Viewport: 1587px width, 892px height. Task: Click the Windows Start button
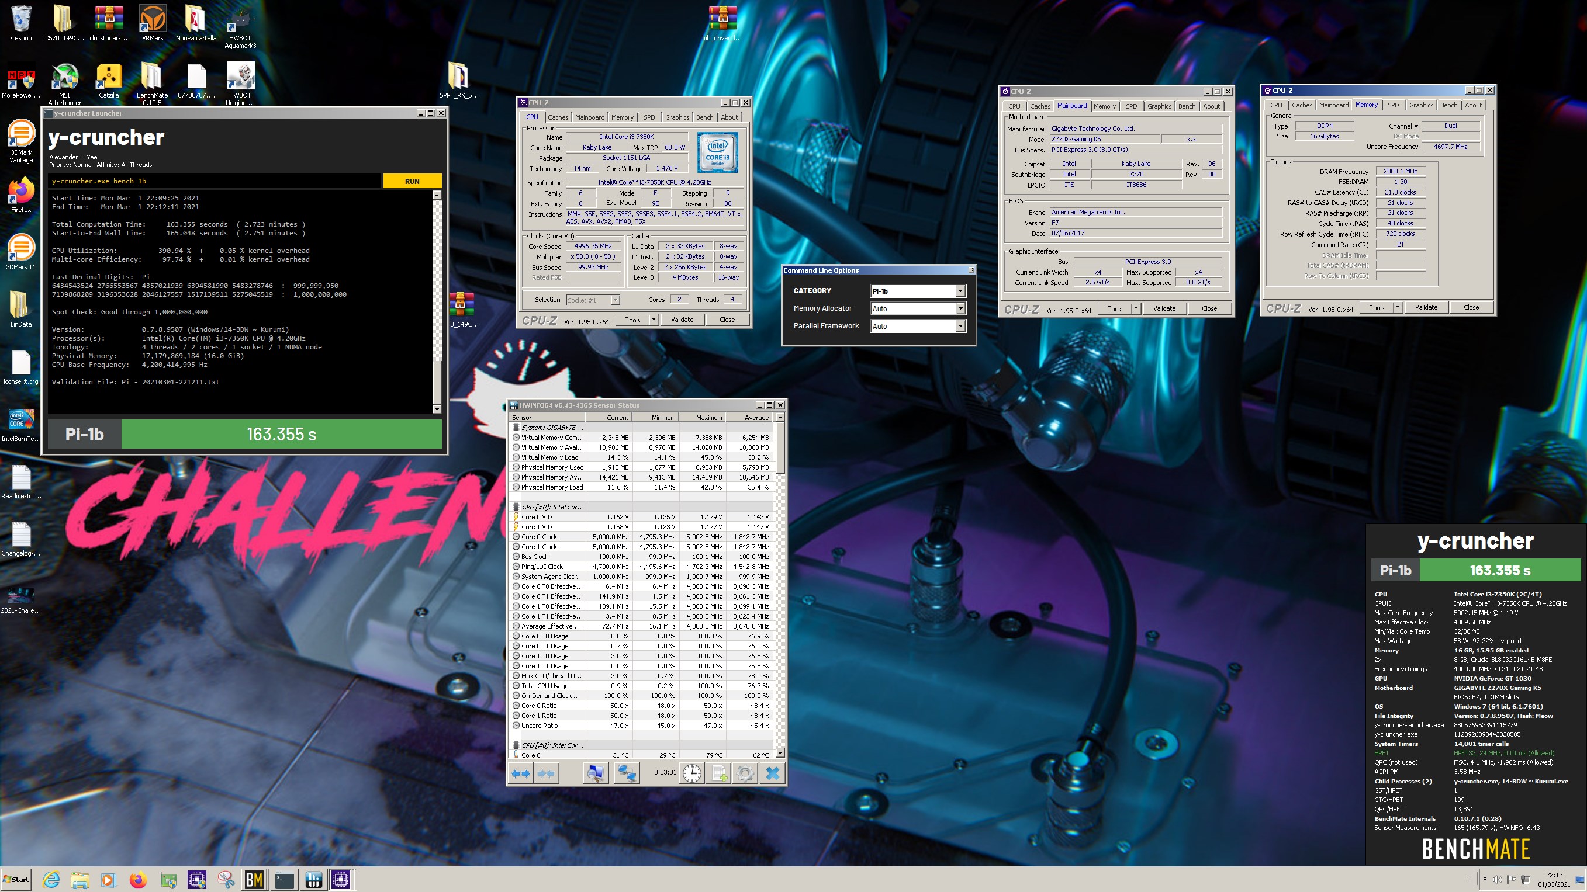point(16,880)
